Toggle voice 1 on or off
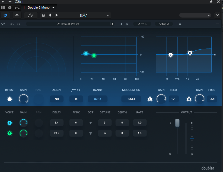223x172 pixels. (10, 123)
